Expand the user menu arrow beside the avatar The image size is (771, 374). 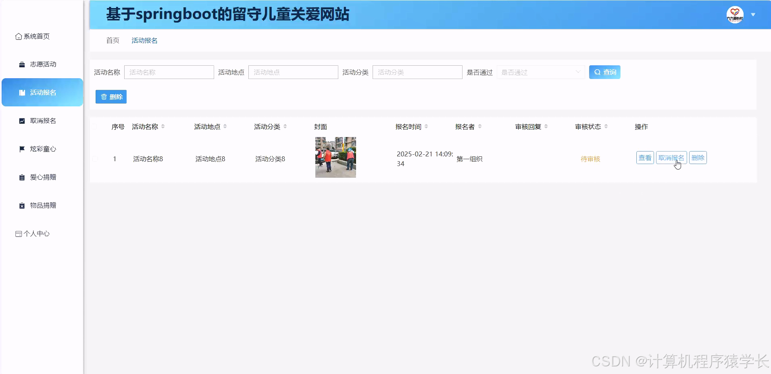(753, 15)
